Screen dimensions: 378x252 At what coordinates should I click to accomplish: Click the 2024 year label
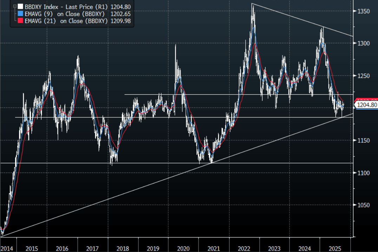[x=305, y=248]
